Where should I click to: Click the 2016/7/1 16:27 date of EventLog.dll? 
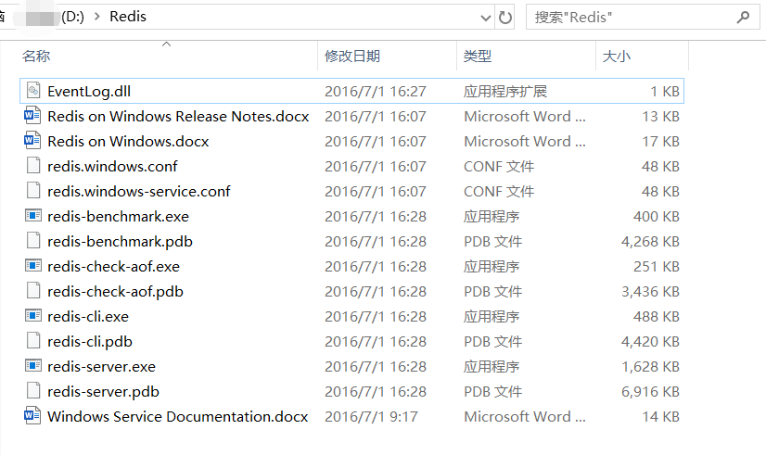(x=376, y=92)
